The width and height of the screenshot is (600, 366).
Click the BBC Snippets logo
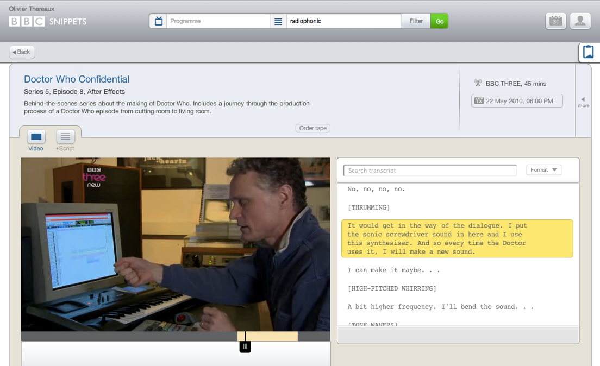(x=48, y=21)
